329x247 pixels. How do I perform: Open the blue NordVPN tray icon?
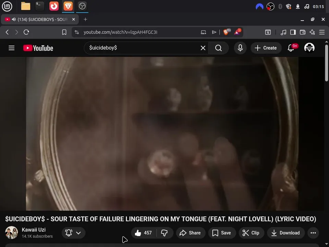click(x=259, y=7)
